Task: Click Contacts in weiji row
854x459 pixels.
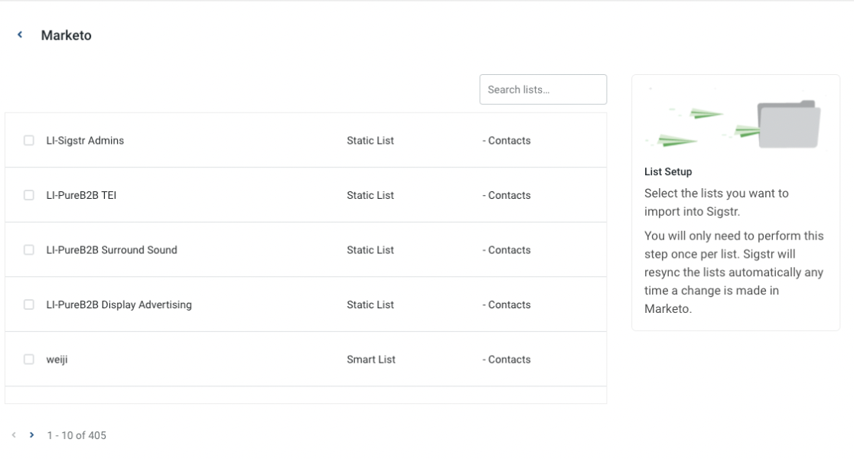Action: point(507,360)
